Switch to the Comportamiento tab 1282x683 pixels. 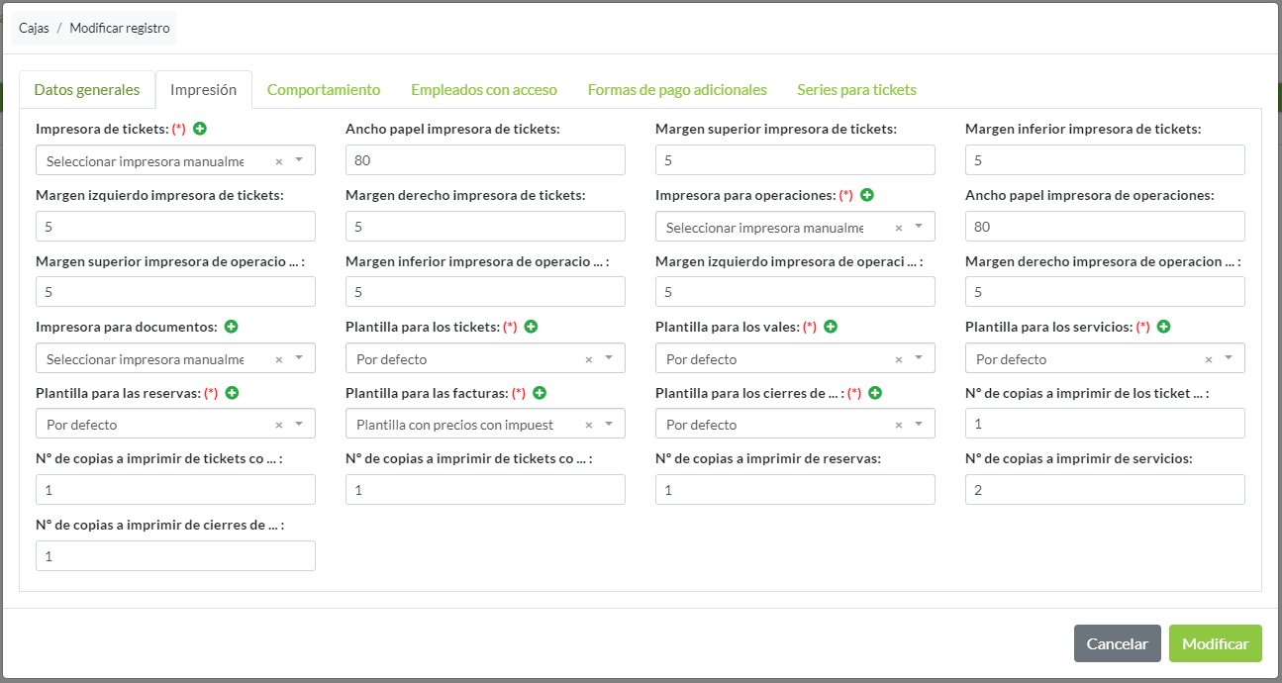324,90
